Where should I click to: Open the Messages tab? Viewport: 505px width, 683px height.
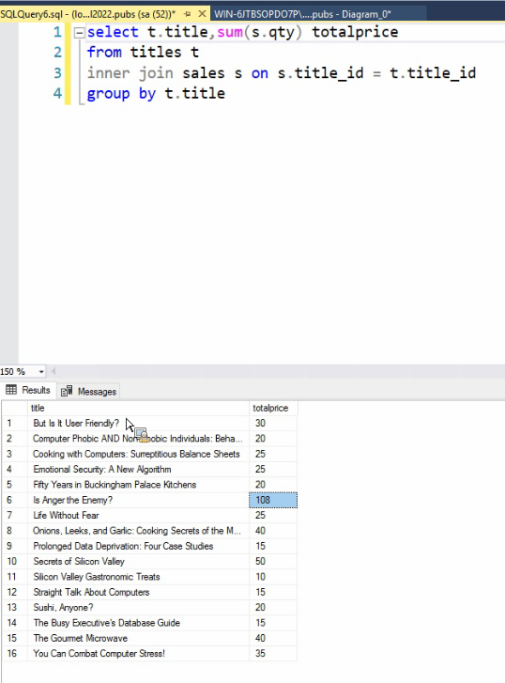(x=89, y=391)
